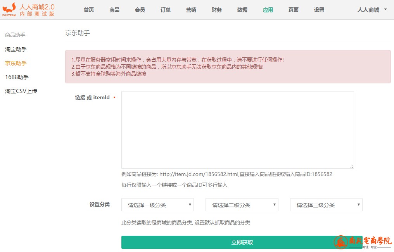Open the 数据 menu

point(242,10)
